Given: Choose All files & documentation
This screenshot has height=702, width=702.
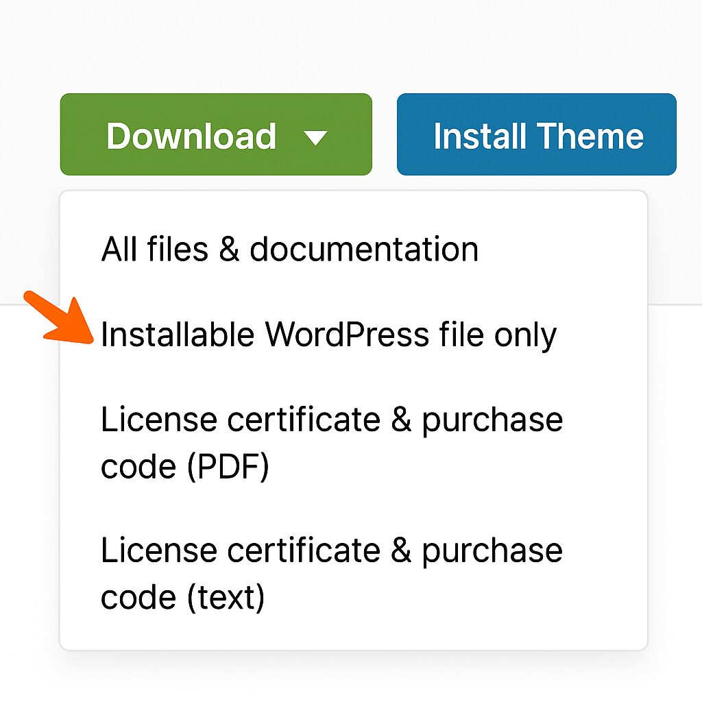Looking at the screenshot, I should point(290,249).
